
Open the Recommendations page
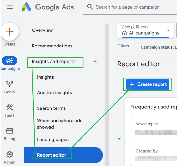point(52,46)
